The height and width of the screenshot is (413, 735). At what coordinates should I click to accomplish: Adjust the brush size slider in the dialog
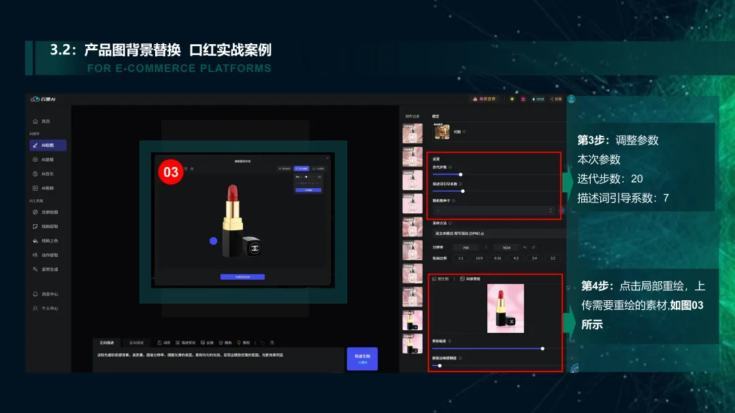click(310, 177)
